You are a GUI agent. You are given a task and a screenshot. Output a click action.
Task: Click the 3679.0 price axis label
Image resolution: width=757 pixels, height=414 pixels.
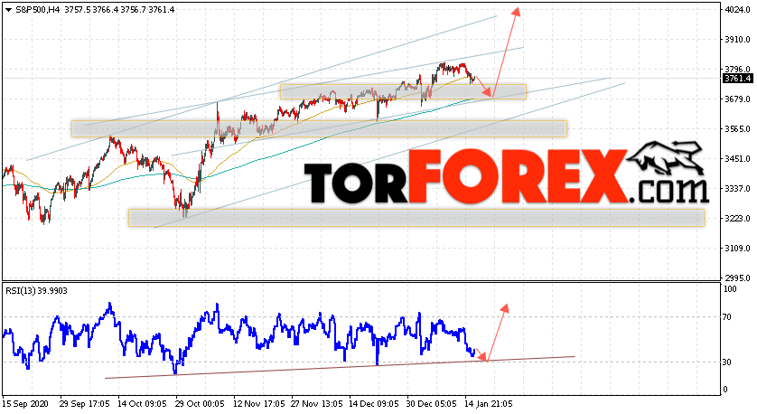tap(737, 99)
